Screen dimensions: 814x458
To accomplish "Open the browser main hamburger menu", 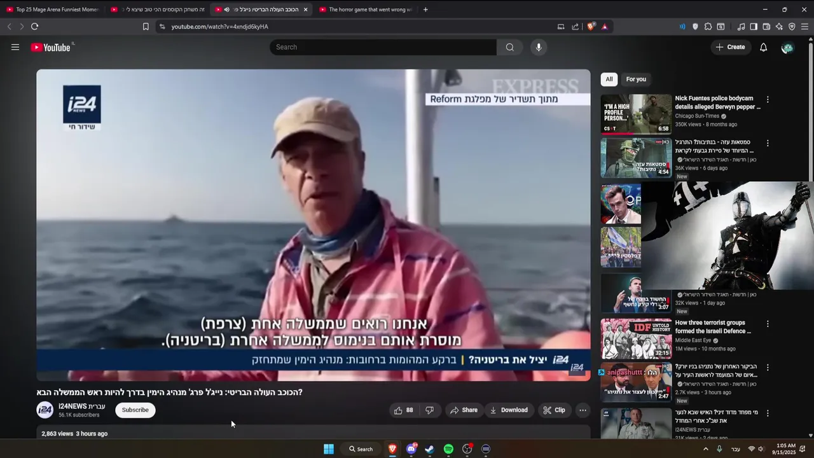I will [x=804, y=27].
